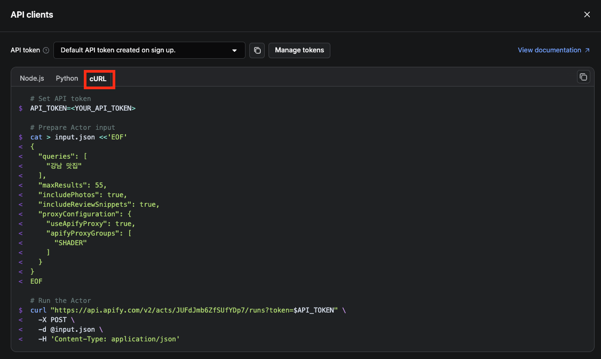Open the API token selection dropdown
Viewport: 601px width, 359px height.
click(149, 50)
